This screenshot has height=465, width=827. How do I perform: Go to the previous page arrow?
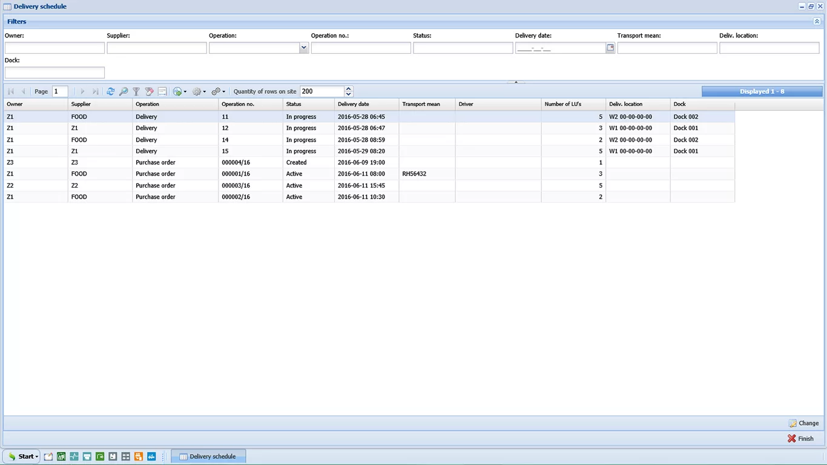pyautogui.click(x=24, y=91)
